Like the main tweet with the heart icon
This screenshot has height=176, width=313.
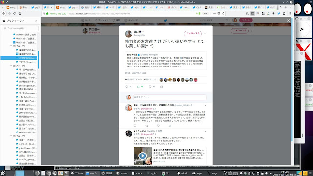pos(150,87)
